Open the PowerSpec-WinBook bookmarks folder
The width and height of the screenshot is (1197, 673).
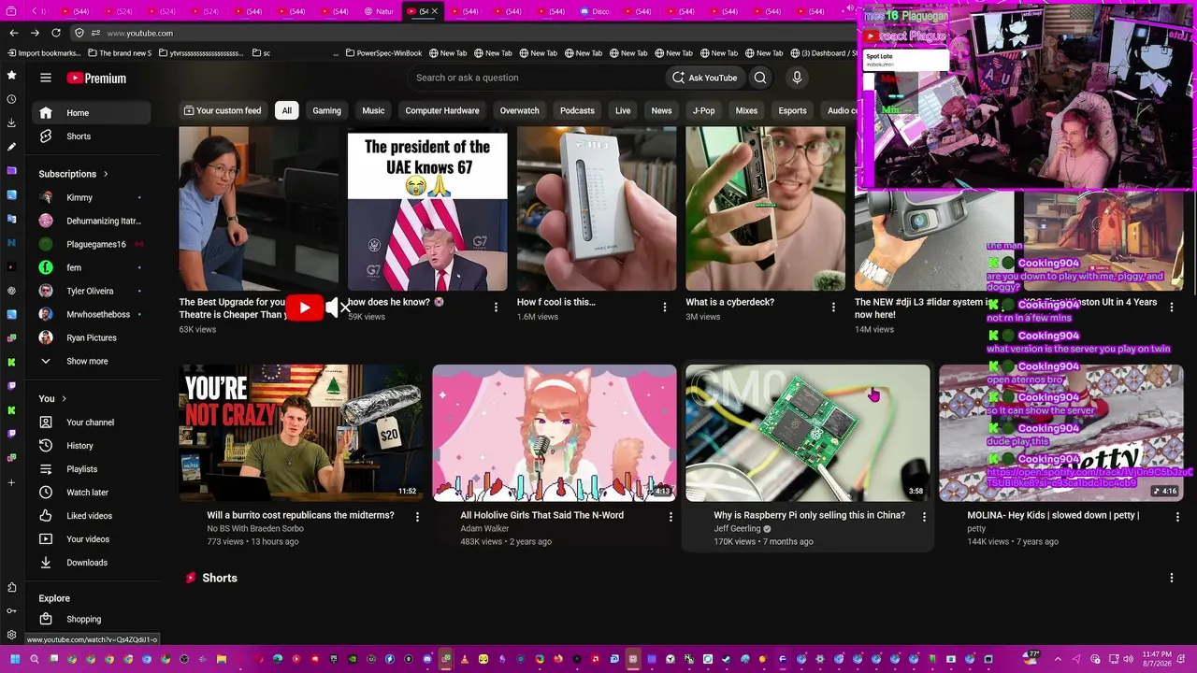[383, 53]
